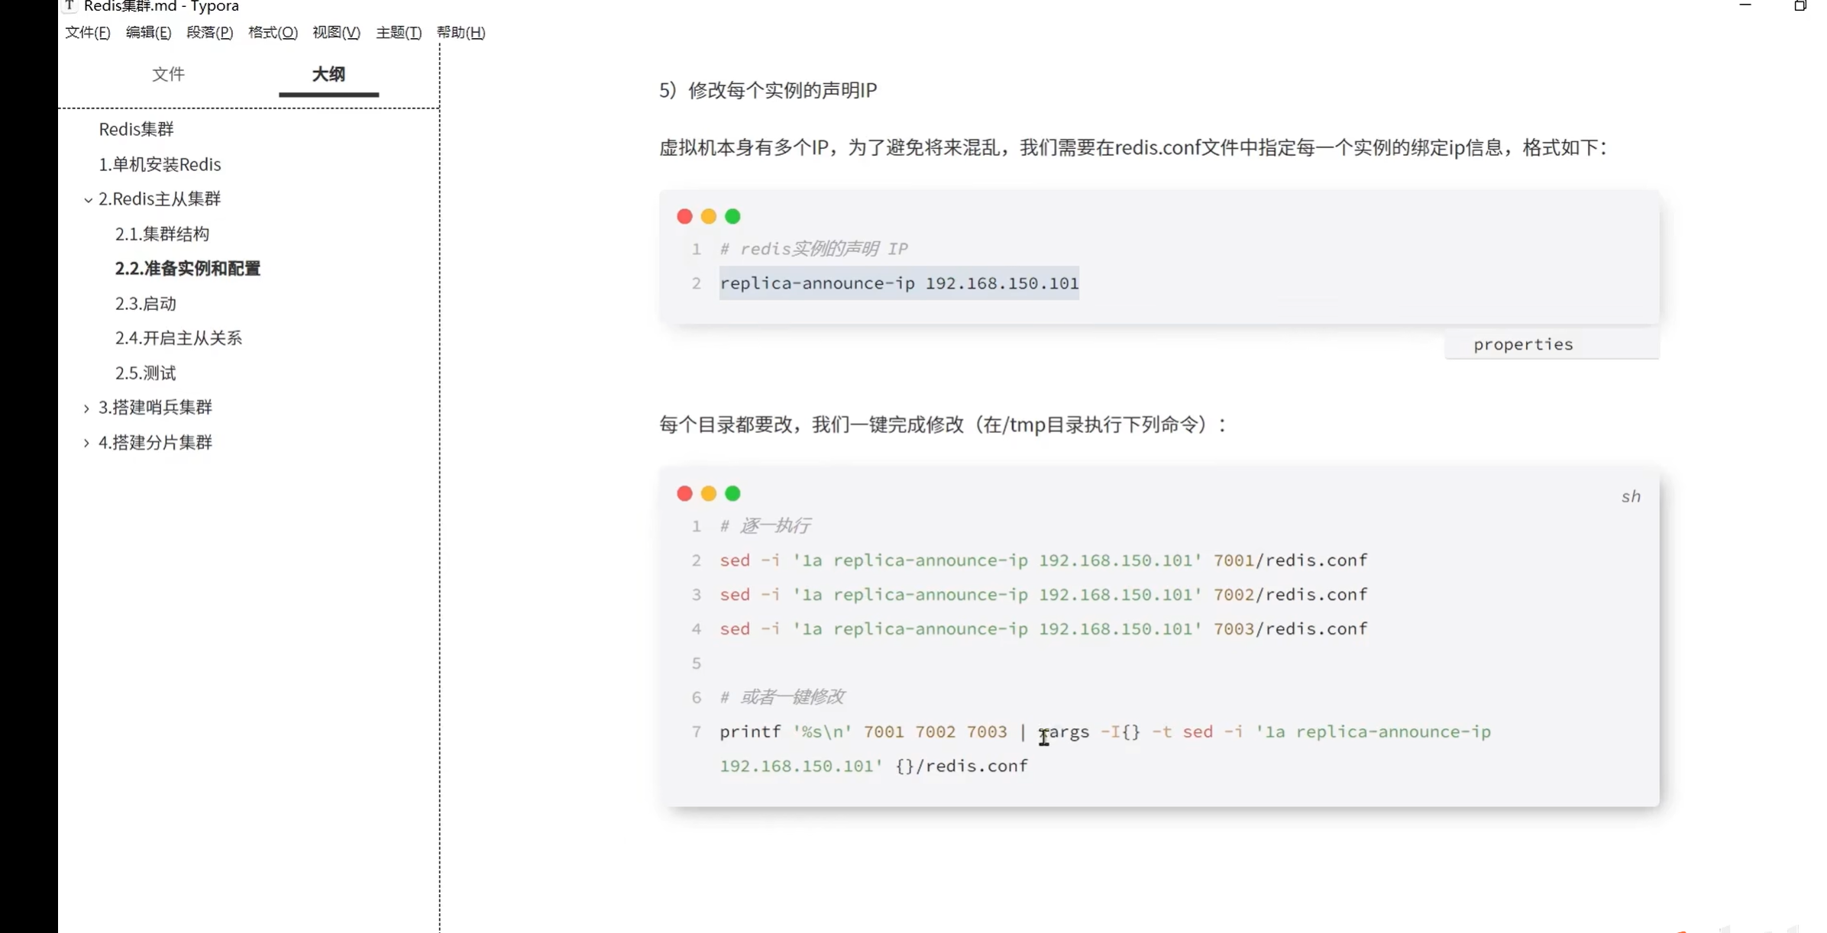The image size is (1827, 933).
Task: Collapse the 2.Redis主从集群 outline section
Action: tap(88, 200)
